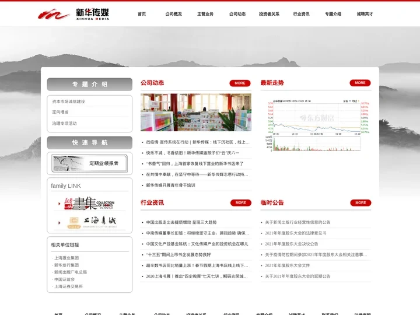Viewport: 420px width, 315px height.
Task: Open the 上海证券交易所 link
Action: tap(68, 286)
